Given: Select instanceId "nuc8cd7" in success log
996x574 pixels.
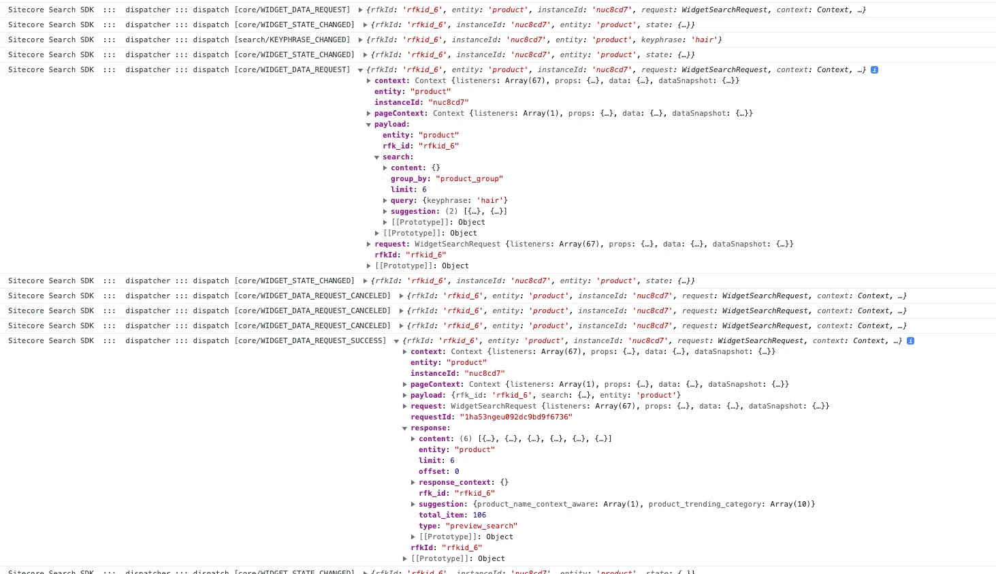Looking at the screenshot, I should tap(485, 374).
